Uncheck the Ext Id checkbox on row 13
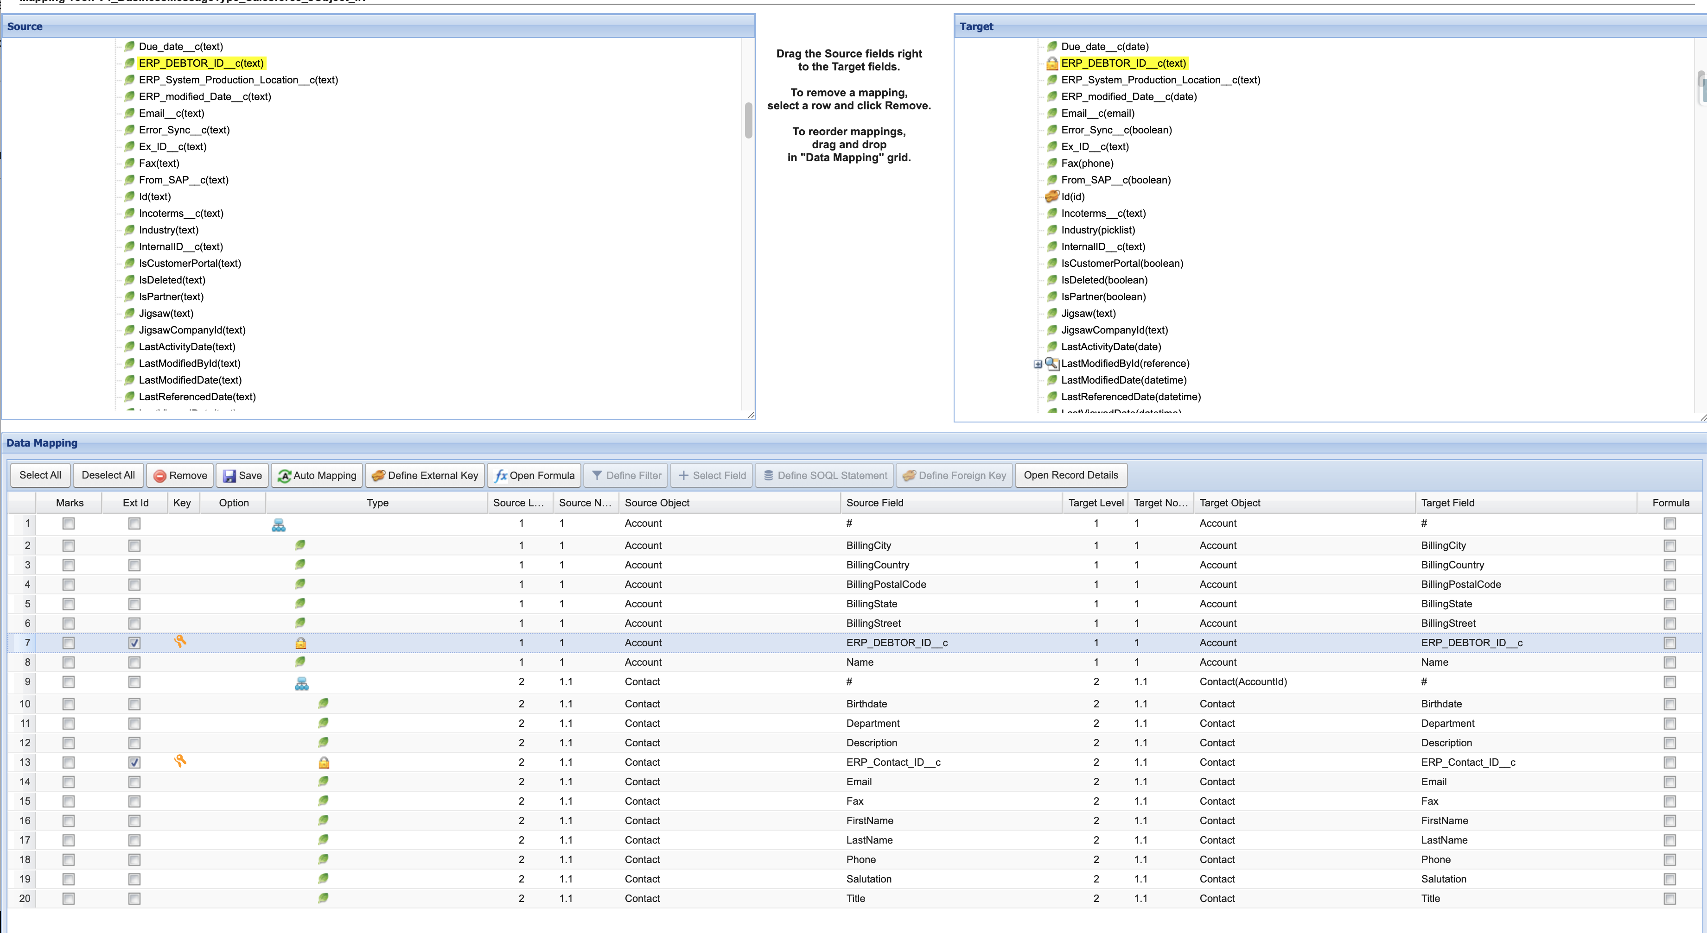This screenshot has height=933, width=1707. [x=134, y=762]
